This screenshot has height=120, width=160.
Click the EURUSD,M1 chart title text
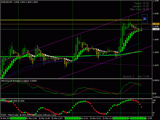pyautogui.click(x=7, y=2)
